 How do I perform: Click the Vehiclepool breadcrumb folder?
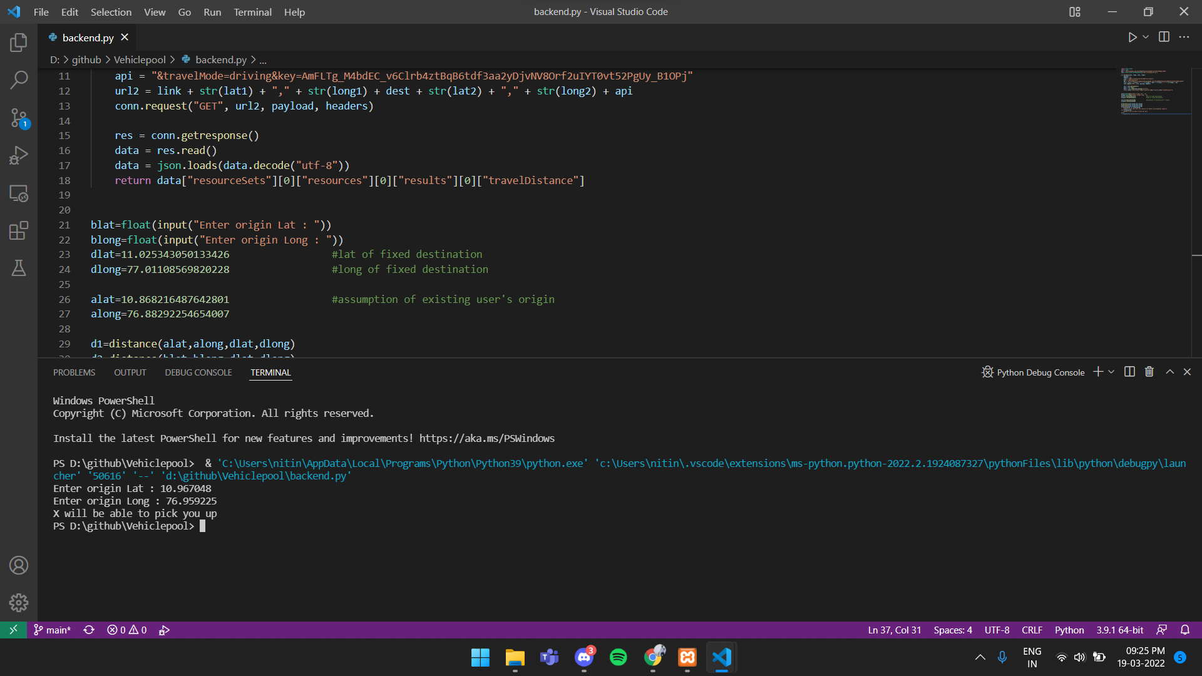(x=140, y=59)
